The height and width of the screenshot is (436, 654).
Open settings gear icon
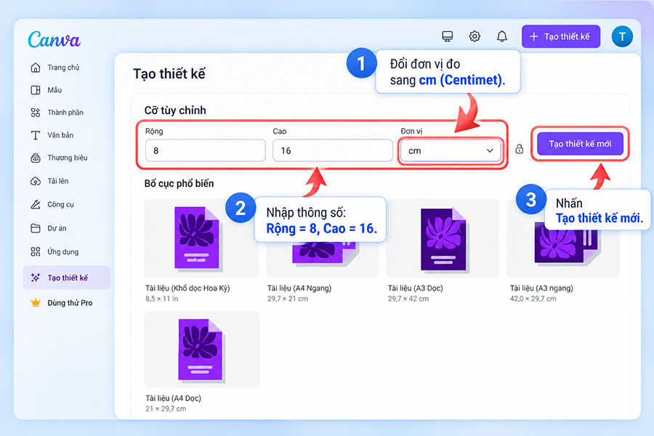pos(475,36)
